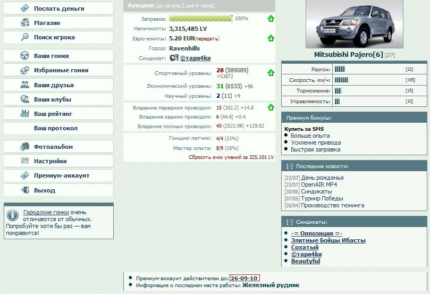This screenshot has width=430, height=294.
Task: Open the OpenAIR MP4 news item
Action: pos(319,184)
